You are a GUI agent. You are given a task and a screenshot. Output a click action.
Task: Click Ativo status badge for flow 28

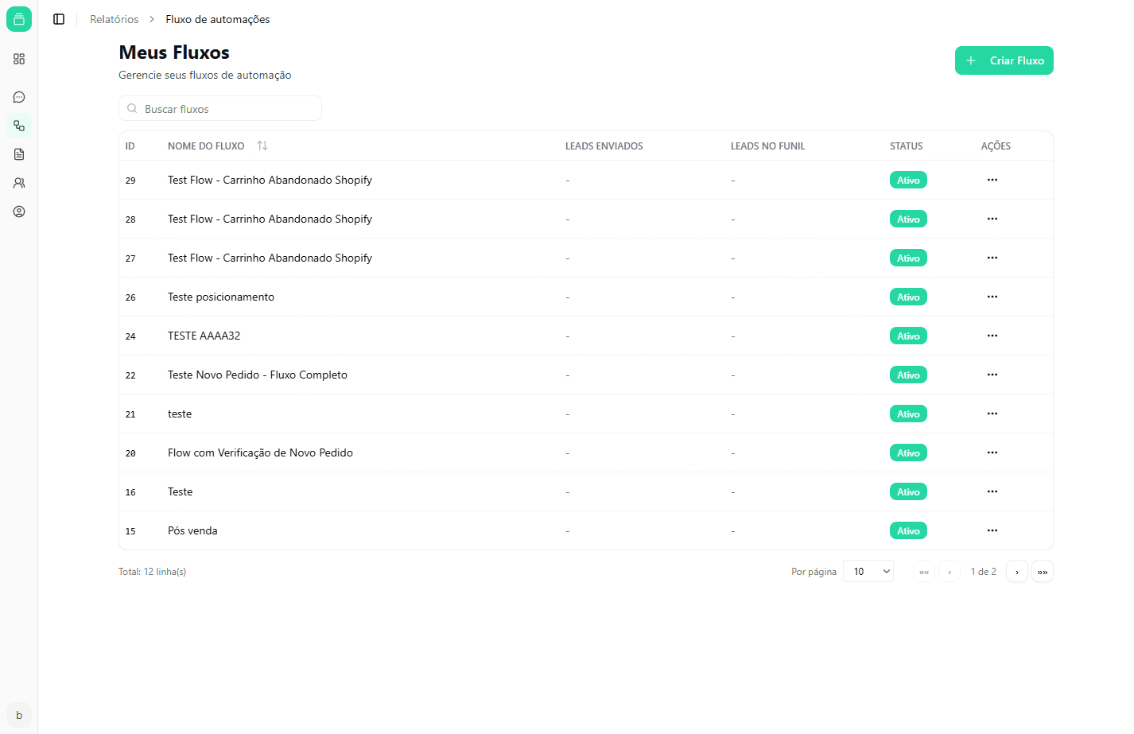pos(908,219)
